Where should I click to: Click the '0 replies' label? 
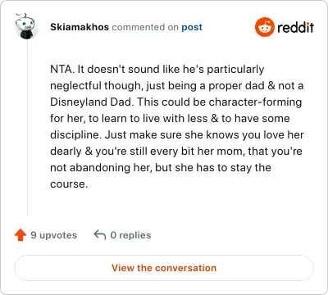130,235
